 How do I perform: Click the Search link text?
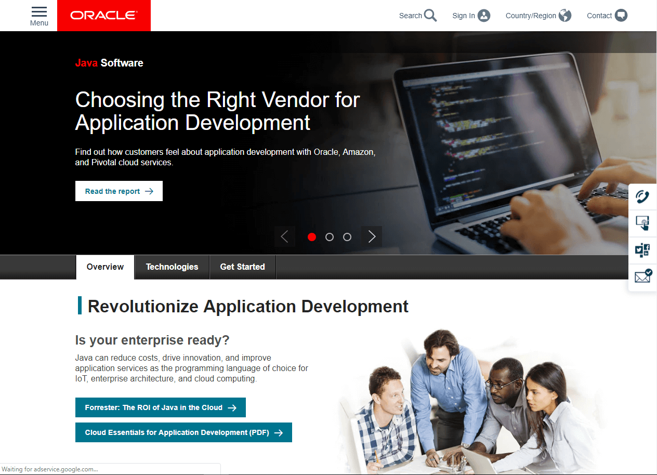411,16
